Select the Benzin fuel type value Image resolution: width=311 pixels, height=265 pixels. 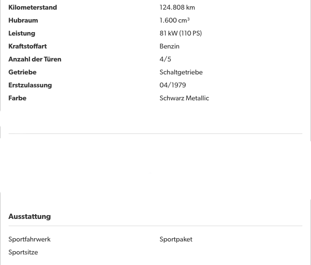coord(169,46)
